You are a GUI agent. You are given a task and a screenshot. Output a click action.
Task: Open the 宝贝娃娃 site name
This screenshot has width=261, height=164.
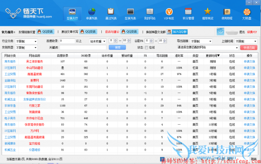(34, 143)
